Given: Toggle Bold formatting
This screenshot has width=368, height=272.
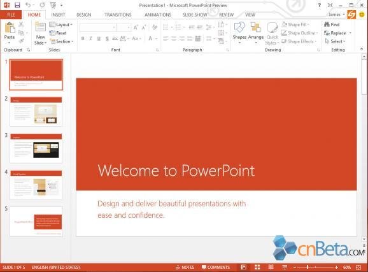Looking at the screenshot, I should click(x=83, y=38).
